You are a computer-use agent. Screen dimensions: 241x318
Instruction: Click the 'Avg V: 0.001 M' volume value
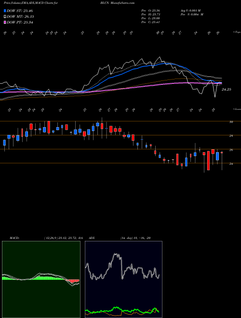(190, 11)
